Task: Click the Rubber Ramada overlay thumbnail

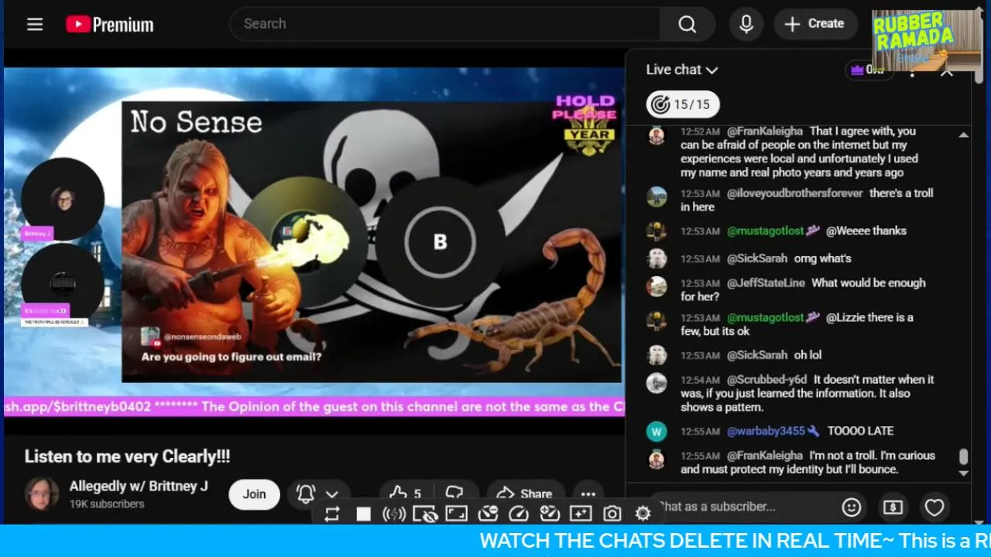Action: pos(925,40)
